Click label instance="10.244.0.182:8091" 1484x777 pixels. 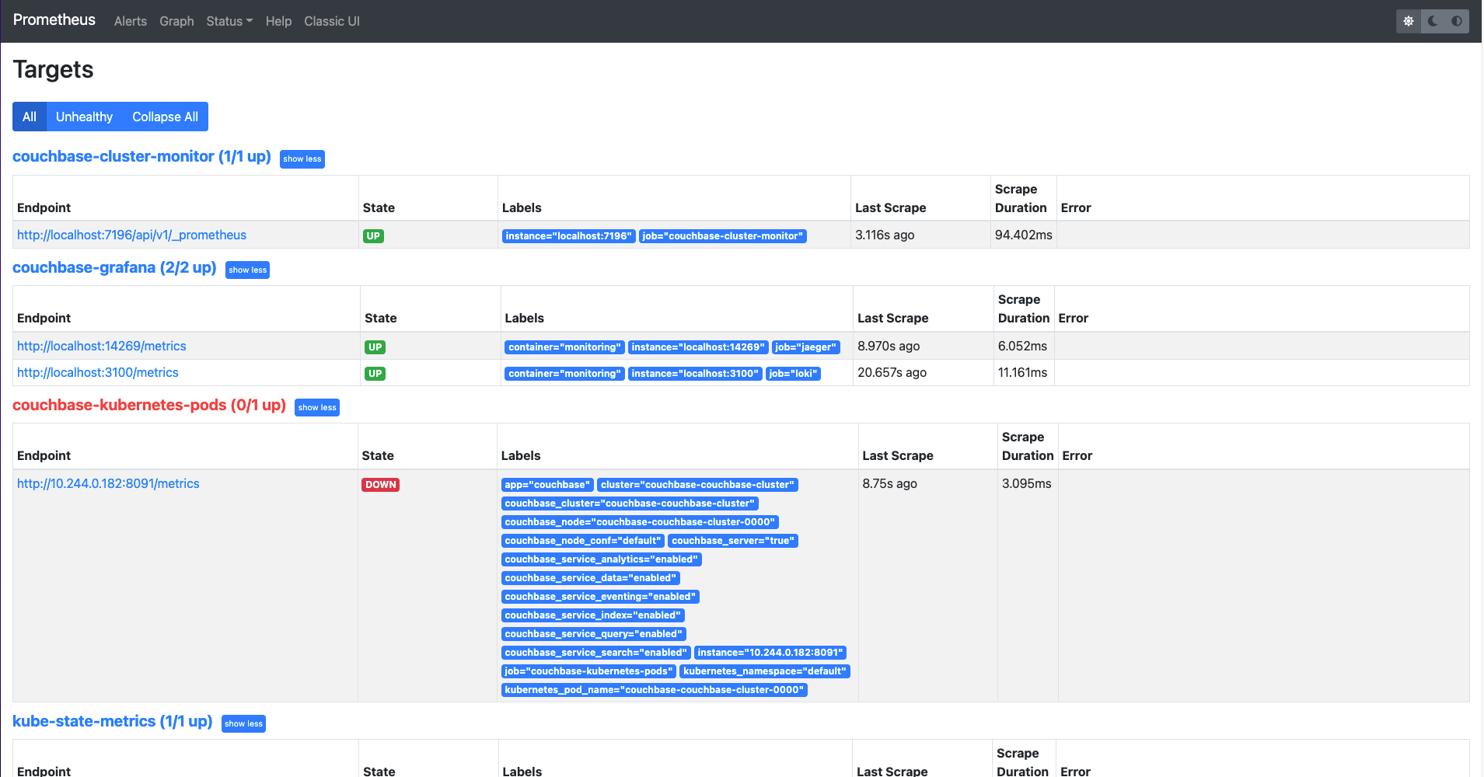(x=770, y=653)
